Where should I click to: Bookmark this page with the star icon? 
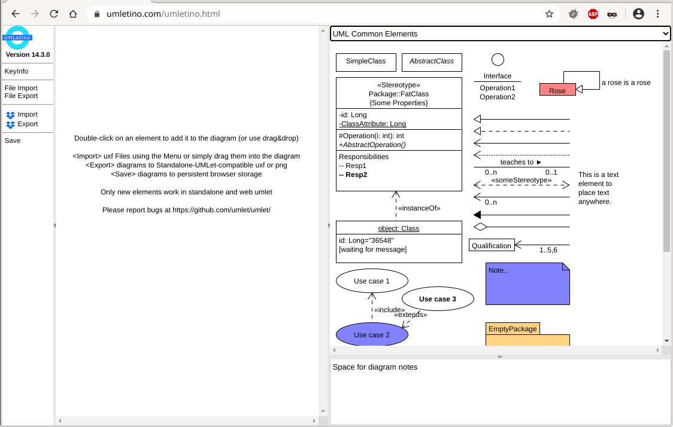(x=549, y=14)
